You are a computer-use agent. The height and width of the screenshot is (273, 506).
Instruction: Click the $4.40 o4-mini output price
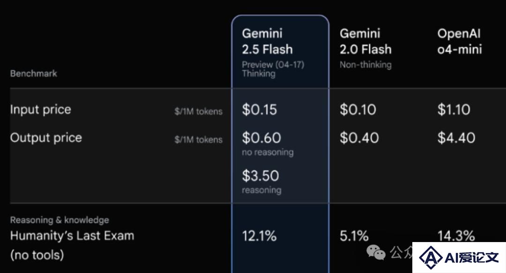[456, 138]
